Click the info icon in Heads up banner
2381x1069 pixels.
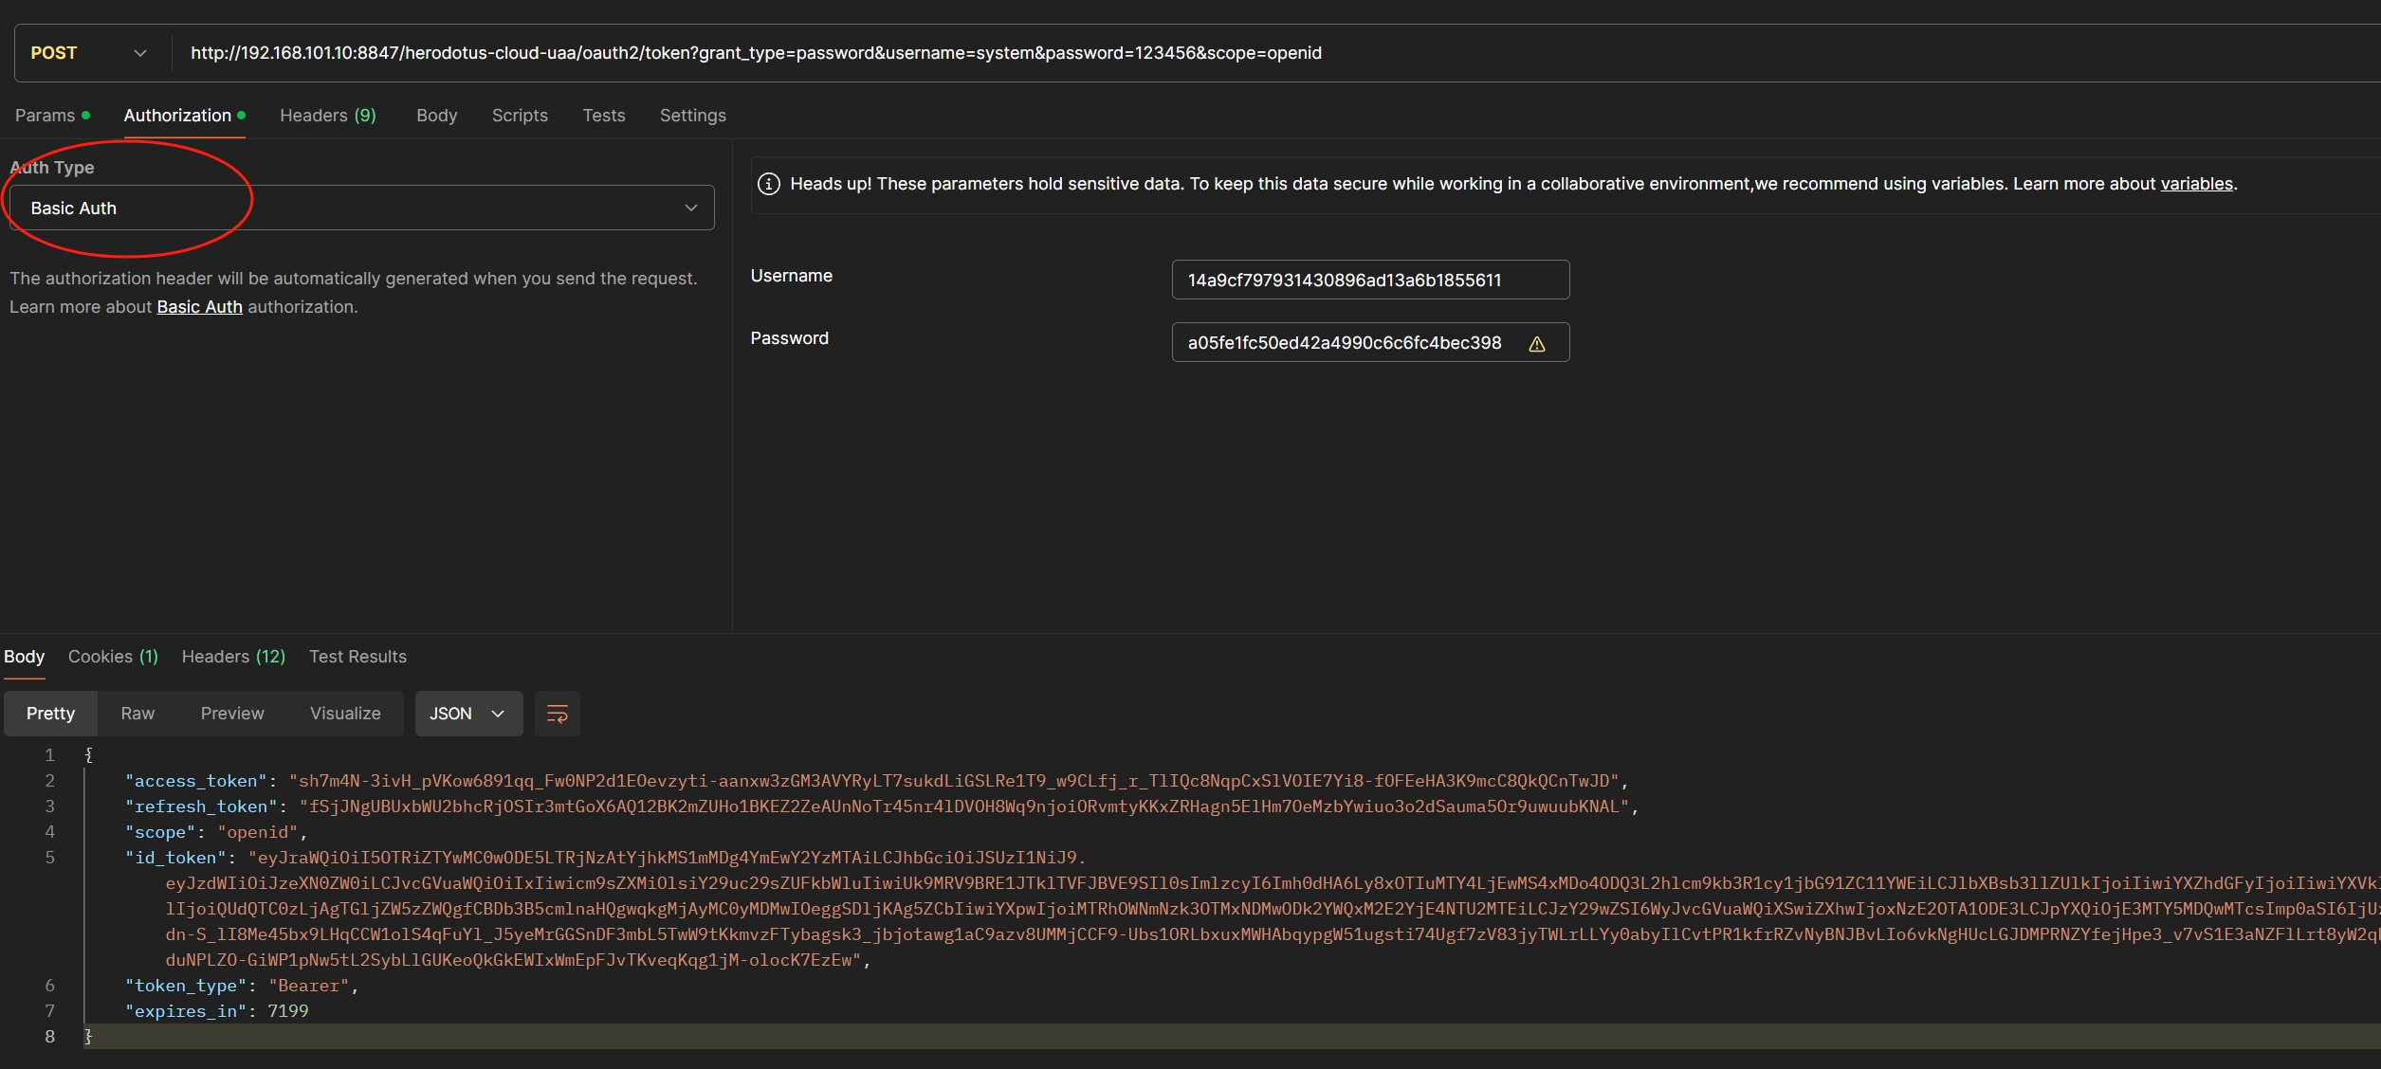click(769, 184)
